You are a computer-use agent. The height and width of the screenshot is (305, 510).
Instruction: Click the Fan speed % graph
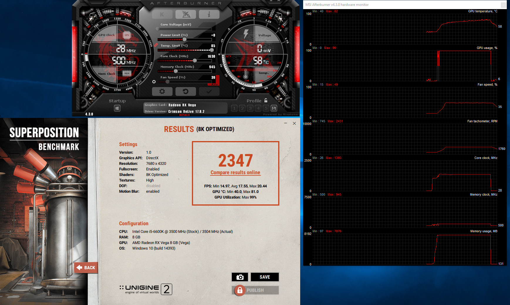click(x=404, y=102)
